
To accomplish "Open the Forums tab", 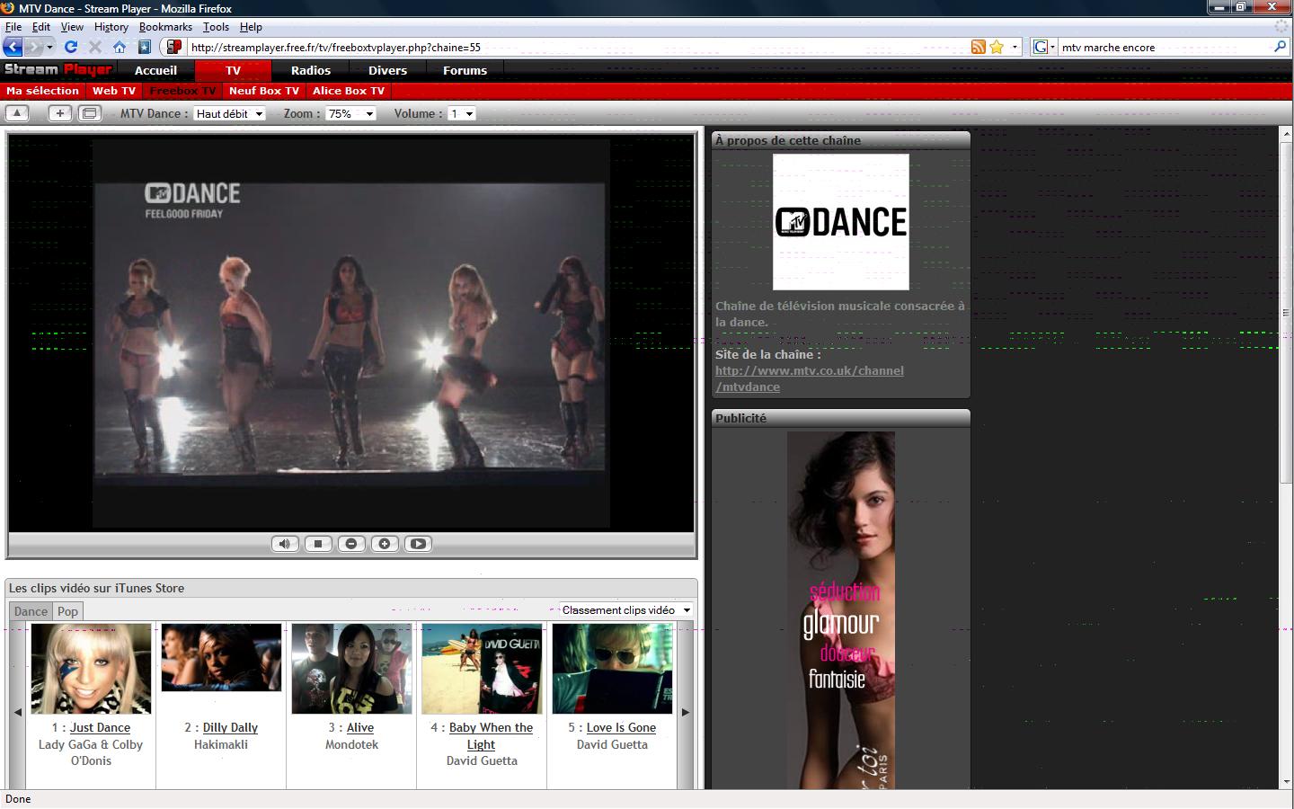I will 465,70.
